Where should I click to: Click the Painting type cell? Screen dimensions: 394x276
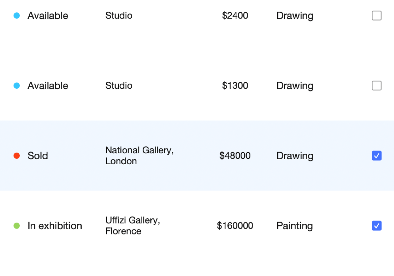[294, 226]
